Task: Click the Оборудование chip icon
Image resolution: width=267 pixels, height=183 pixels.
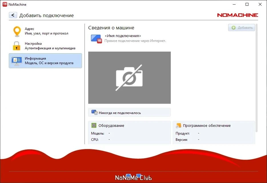Action: pos(94,125)
